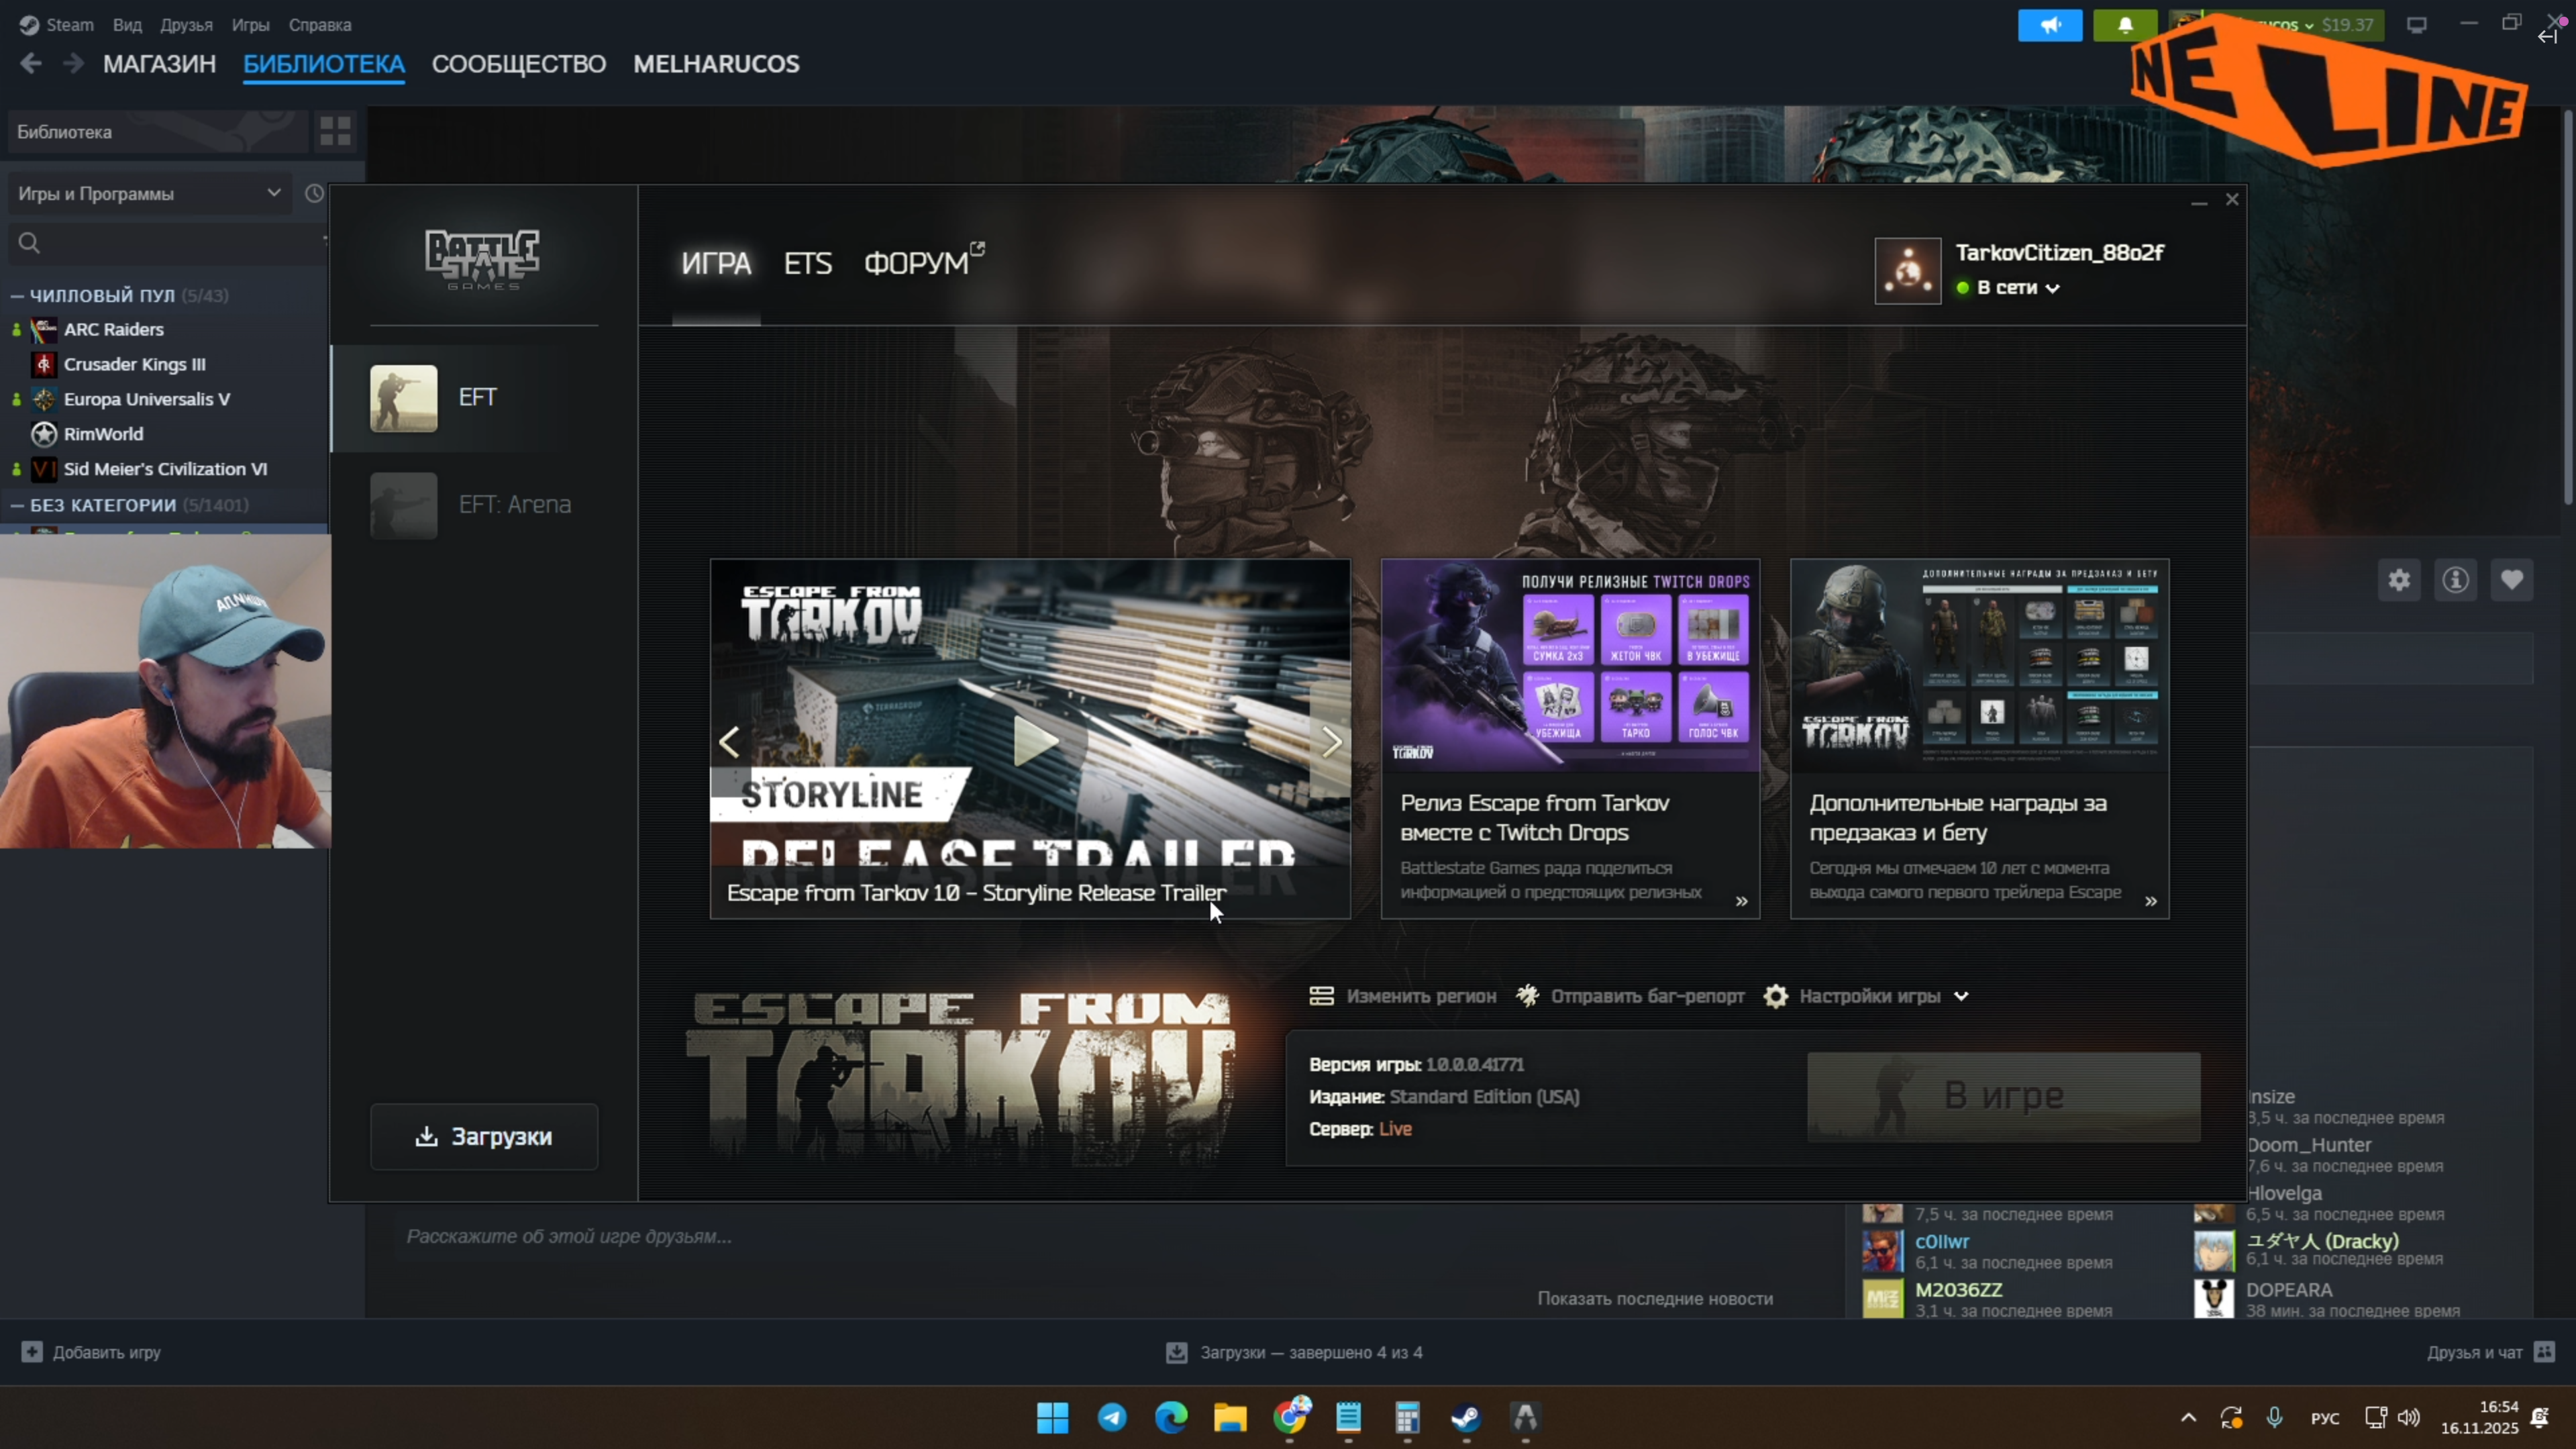Screen dimensions: 2576x1449
Task: Show previous news slide arrow
Action: pos(730,742)
